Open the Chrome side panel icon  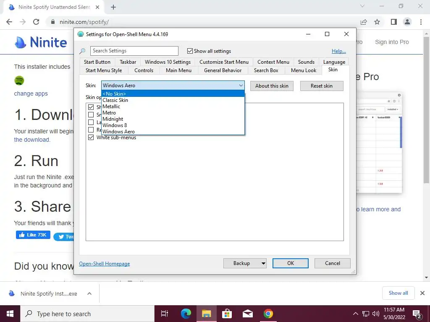(x=394, y=22)
